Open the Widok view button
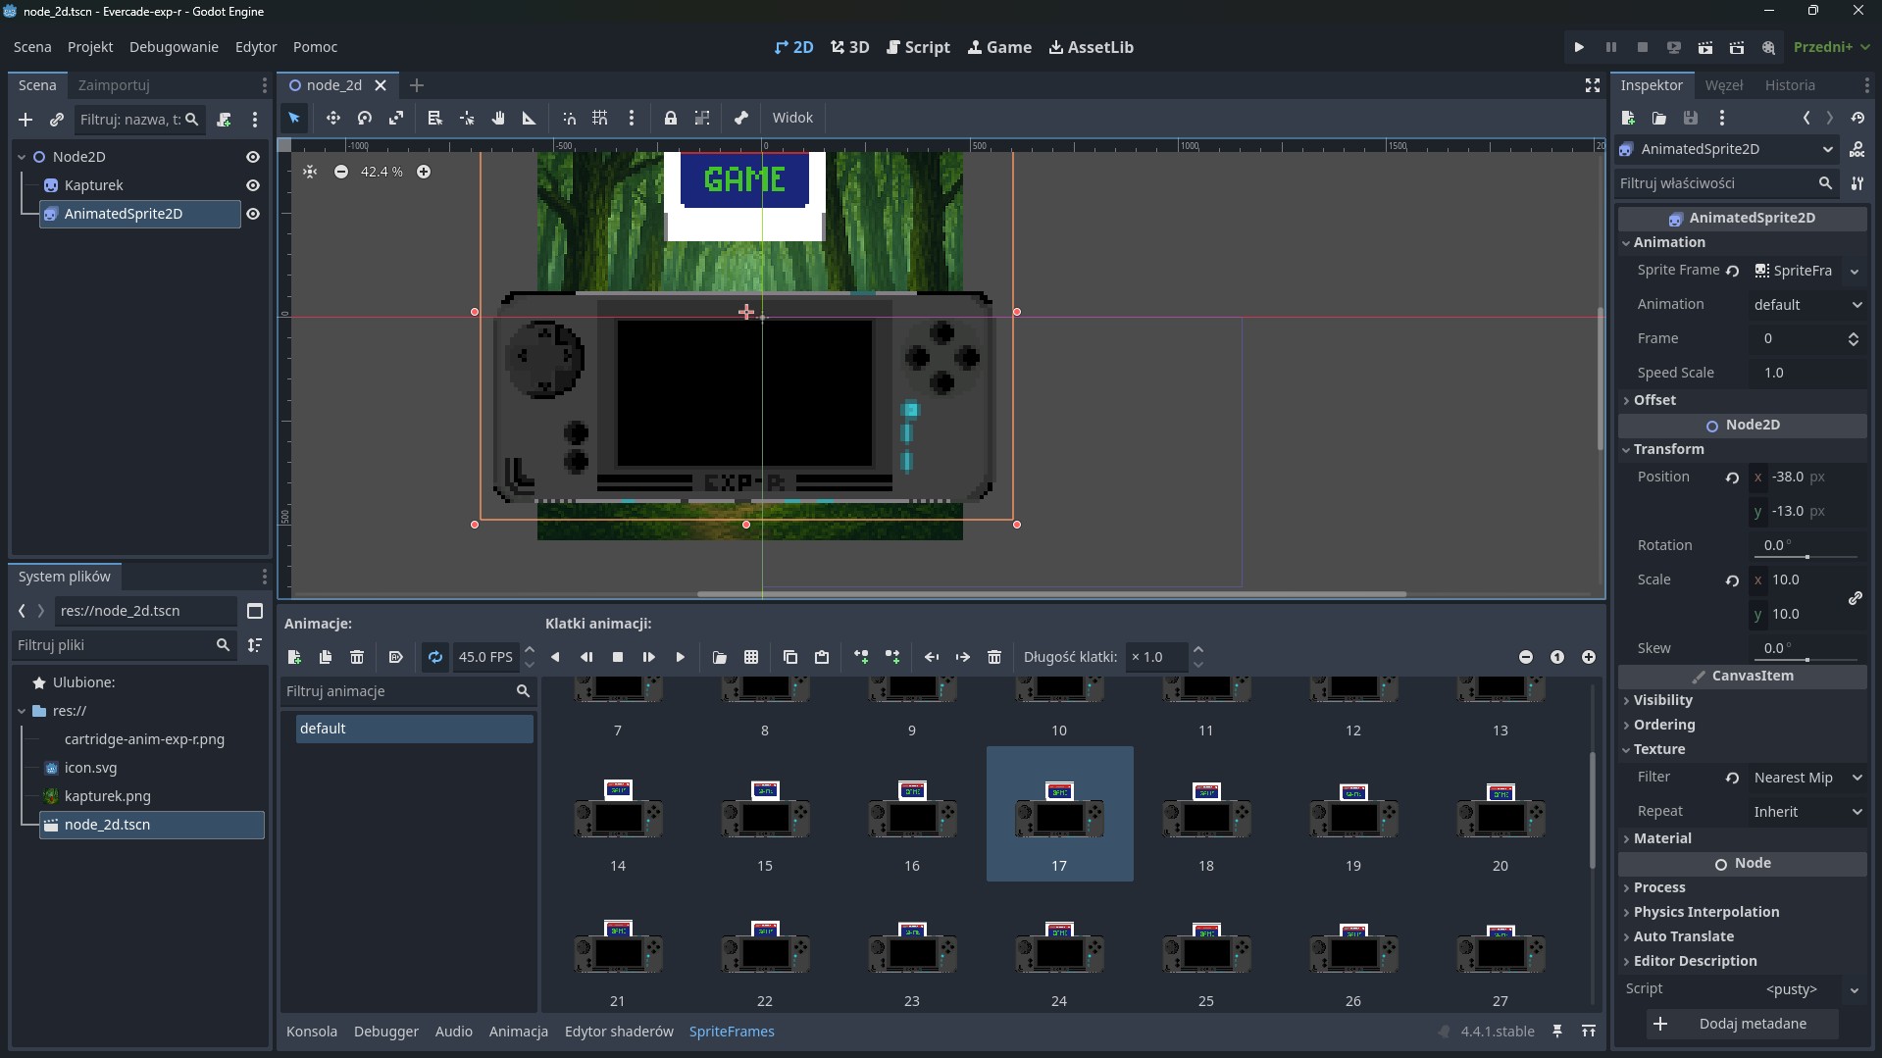The image size is (1882, 1058). tap(791, 118)
